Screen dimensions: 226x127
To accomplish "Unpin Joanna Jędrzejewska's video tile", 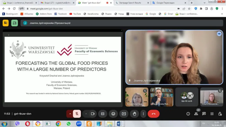I will 130,81.
